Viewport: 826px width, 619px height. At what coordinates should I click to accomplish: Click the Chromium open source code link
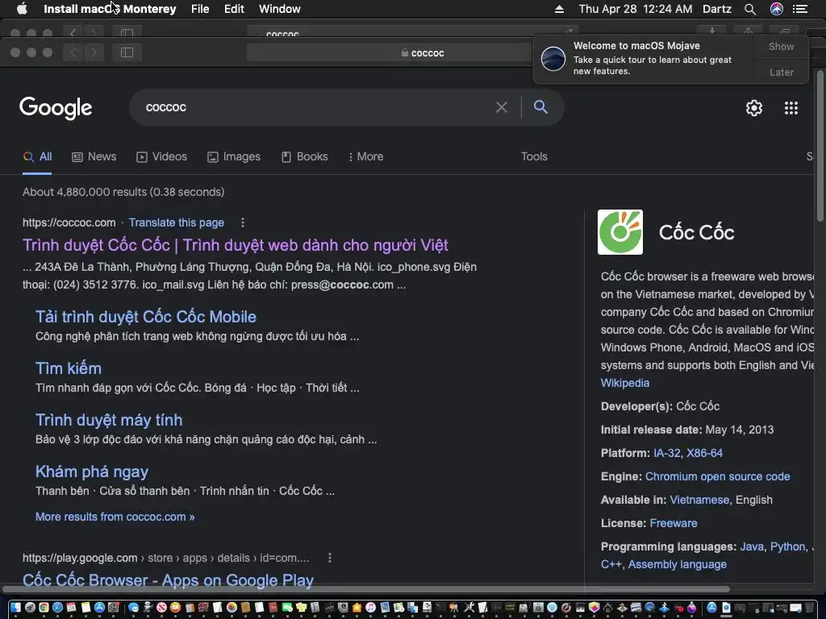tap(717, 476)
